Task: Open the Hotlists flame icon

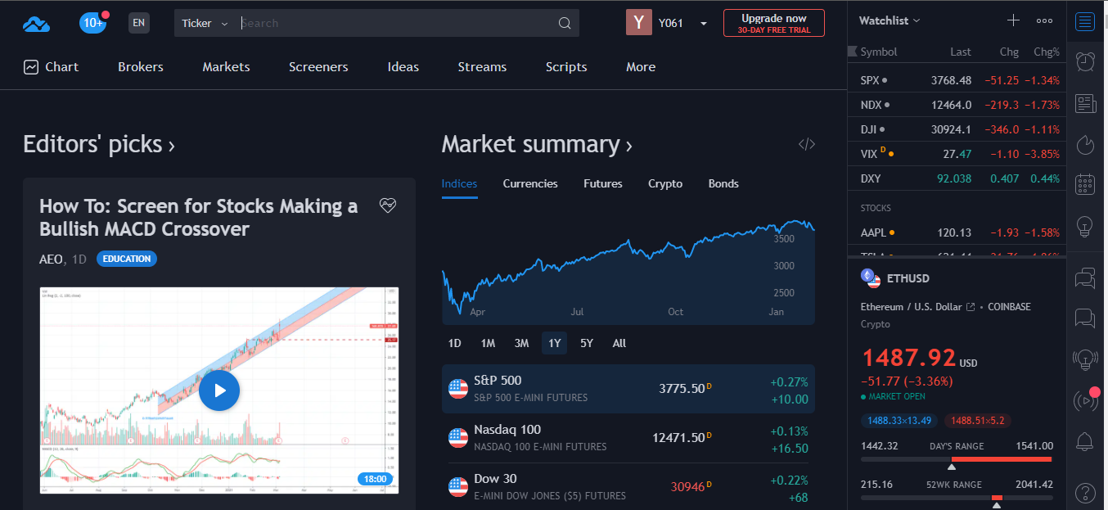Action: coord(1085,144)
